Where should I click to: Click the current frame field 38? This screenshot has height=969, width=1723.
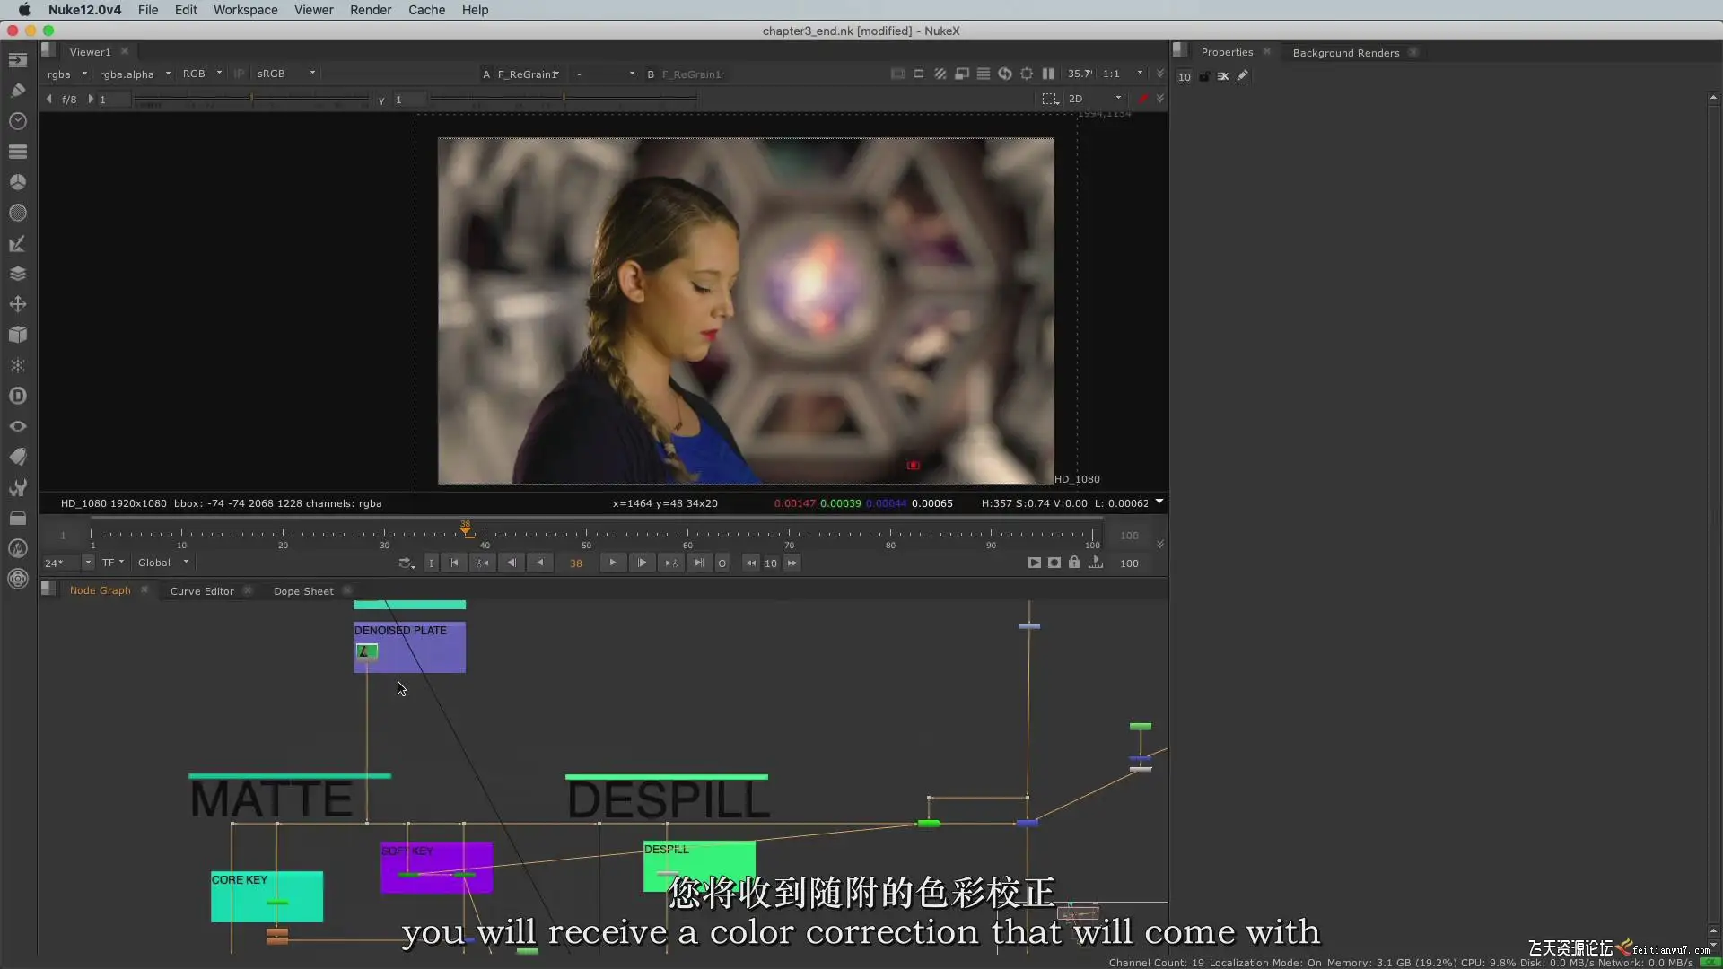coord(576,563)
